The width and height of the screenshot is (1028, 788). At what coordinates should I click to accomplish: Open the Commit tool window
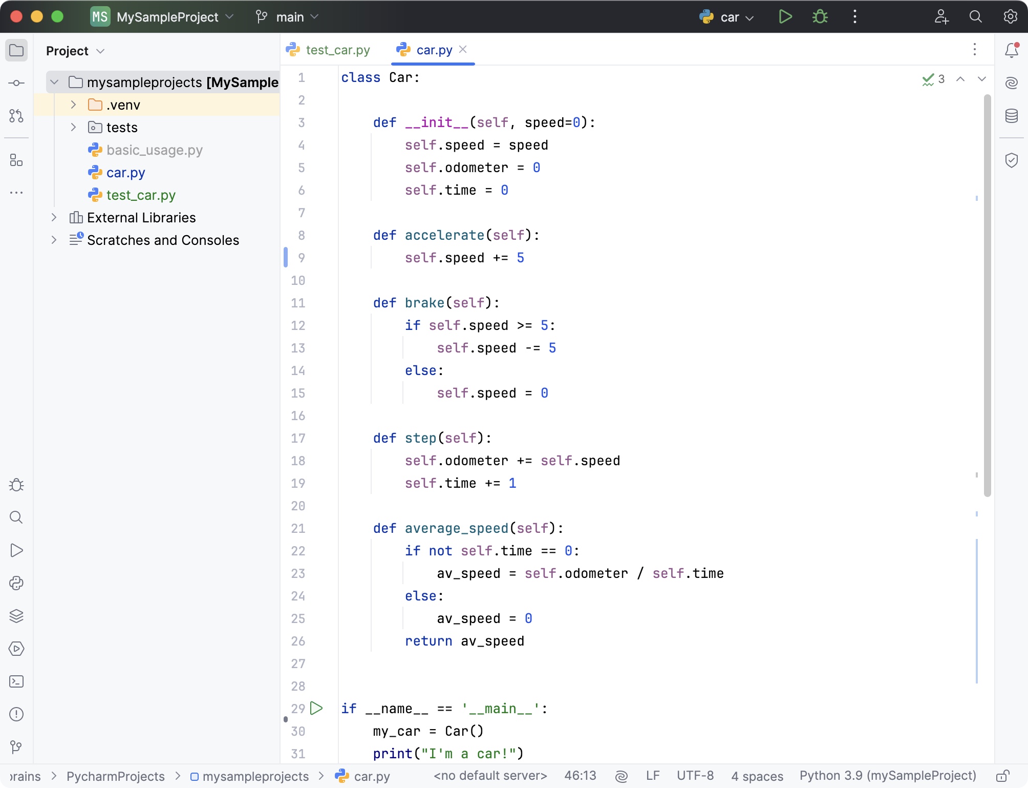click(16, 82)
